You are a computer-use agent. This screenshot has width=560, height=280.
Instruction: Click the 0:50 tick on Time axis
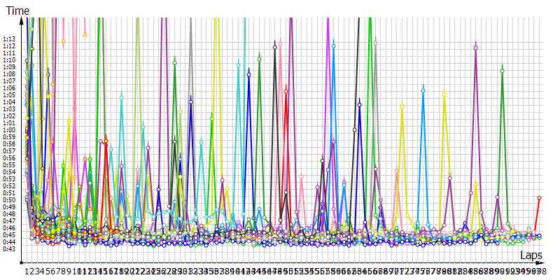click(9, 199)
